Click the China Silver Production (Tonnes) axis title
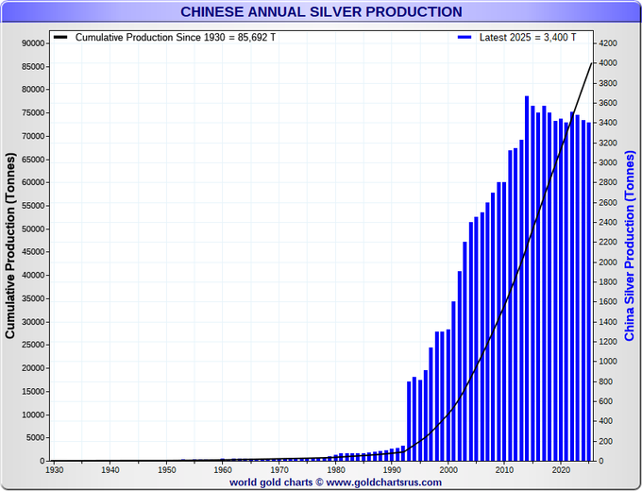 (630, 245)
